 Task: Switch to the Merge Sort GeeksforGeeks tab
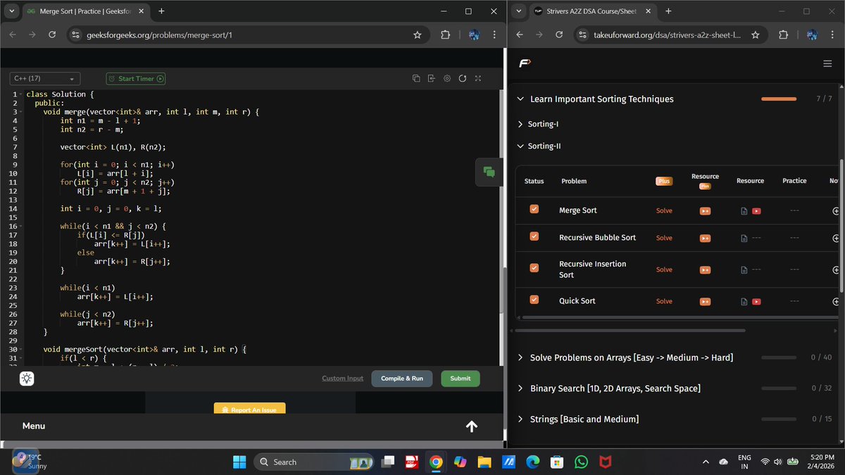pos(84,11)
